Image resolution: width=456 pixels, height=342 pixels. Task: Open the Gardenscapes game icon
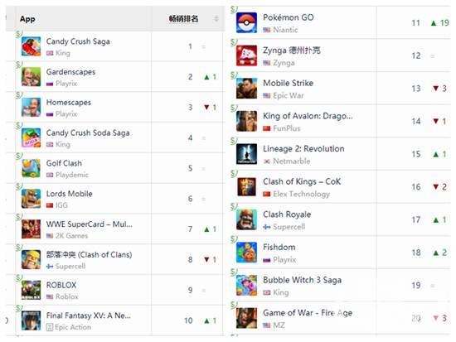32,77
